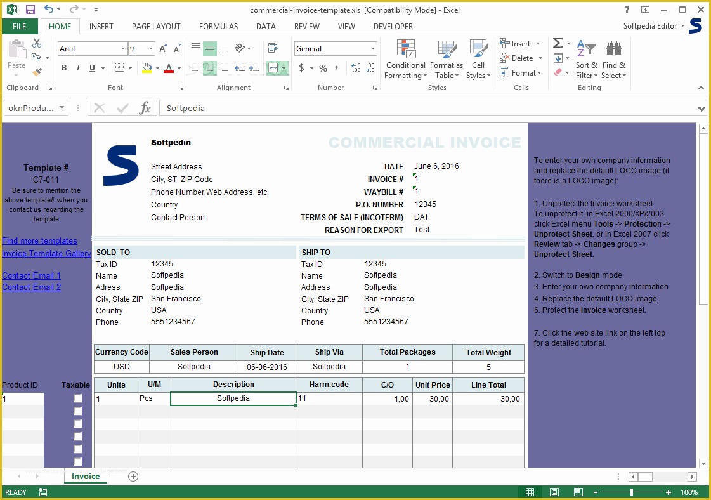Decrease font size with small A icon
Image resolution: width=711 pixels, height=500 pixels.
[178, 48]
